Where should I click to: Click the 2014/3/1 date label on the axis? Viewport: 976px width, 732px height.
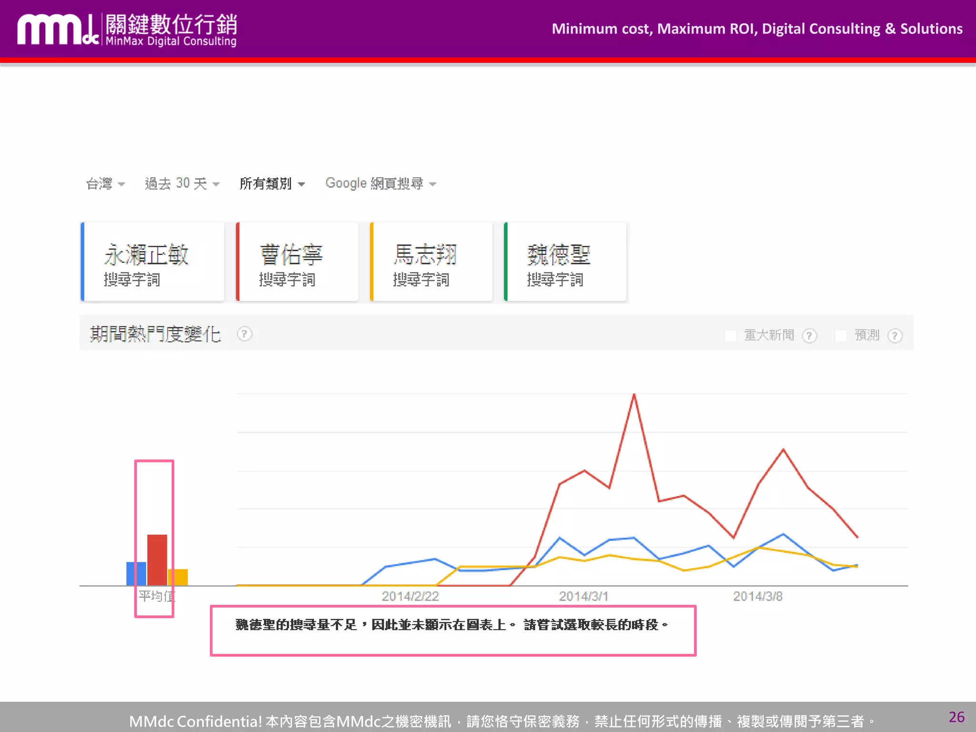pos(584,596)
